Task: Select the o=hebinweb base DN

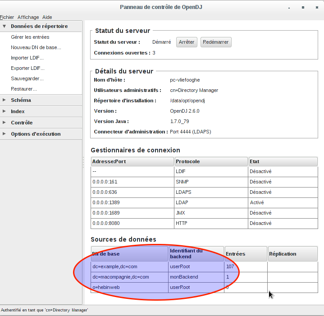Action: click(x=129, y=287)
